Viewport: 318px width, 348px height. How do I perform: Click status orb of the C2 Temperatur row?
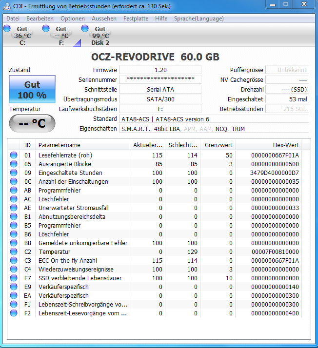(x=14, y=251)
